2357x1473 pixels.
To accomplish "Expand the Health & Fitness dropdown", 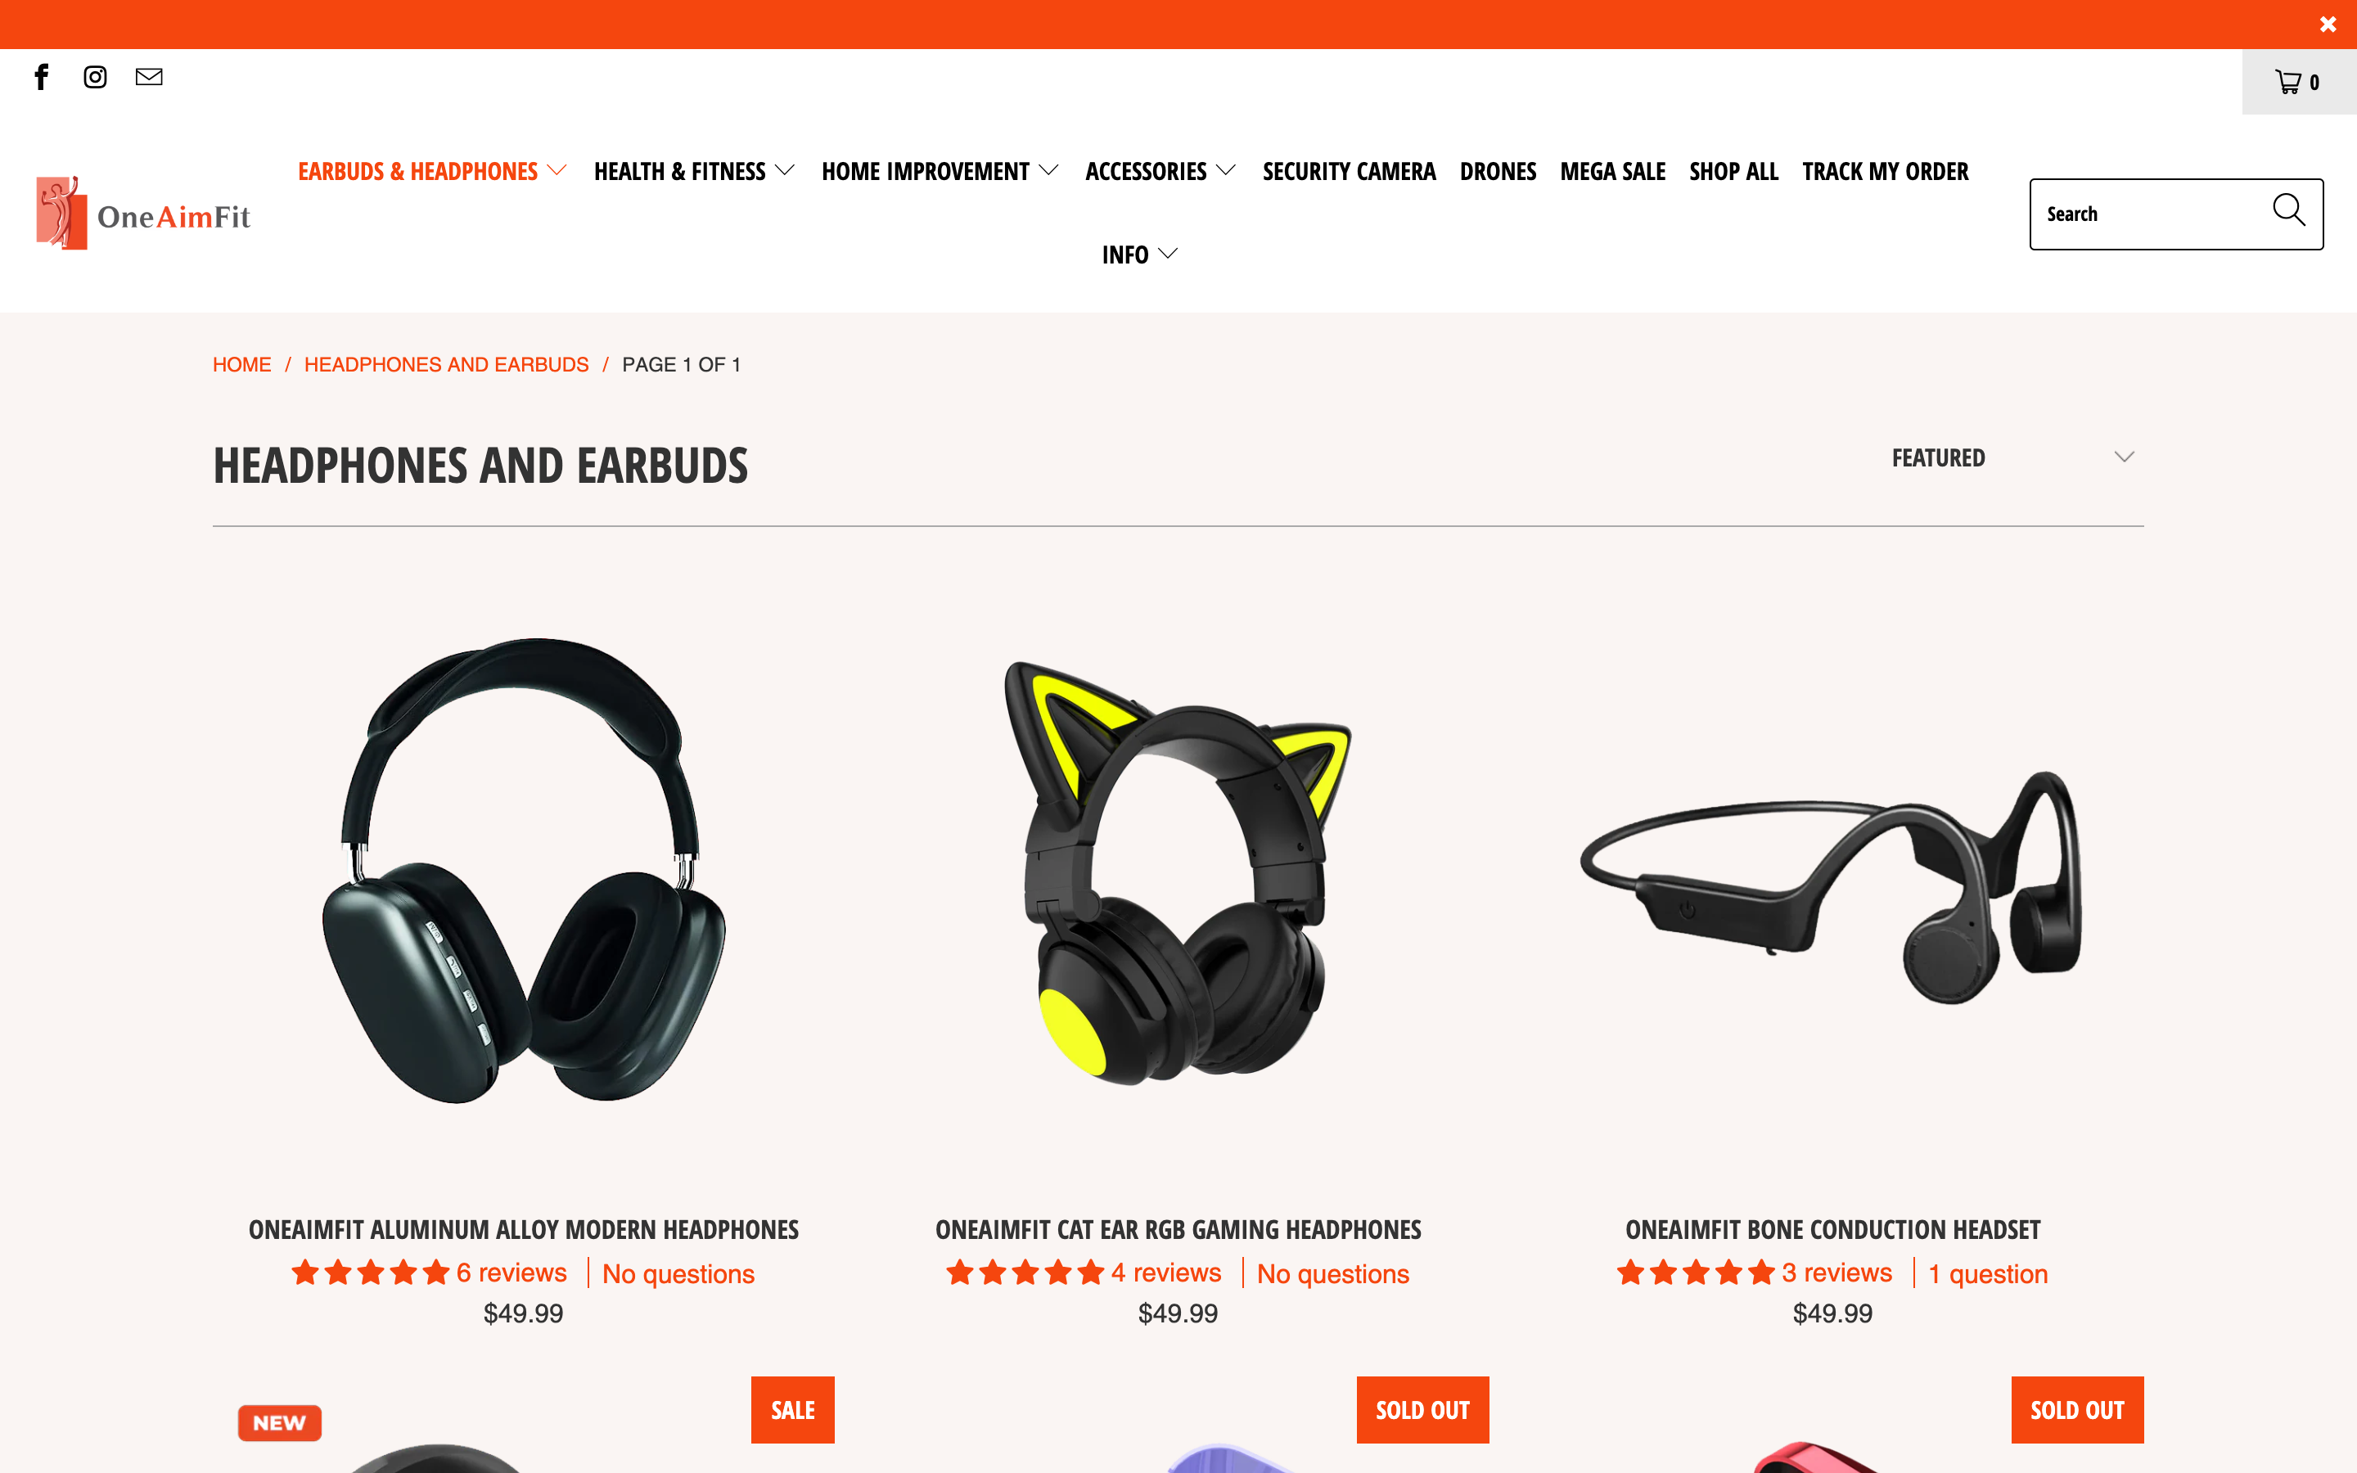I will 695,172.
